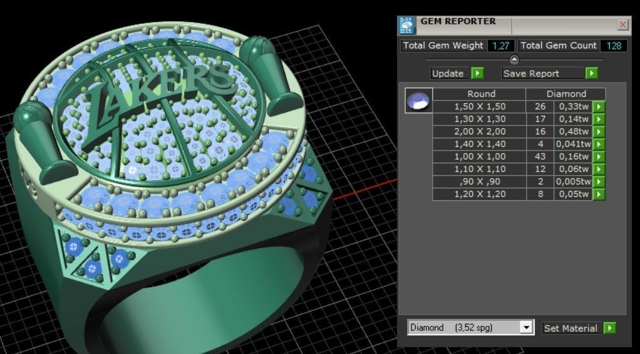Click green arrow for ,90 X ,90 row
The width and height of the screenshot is (640, 354).
(599, 182)
